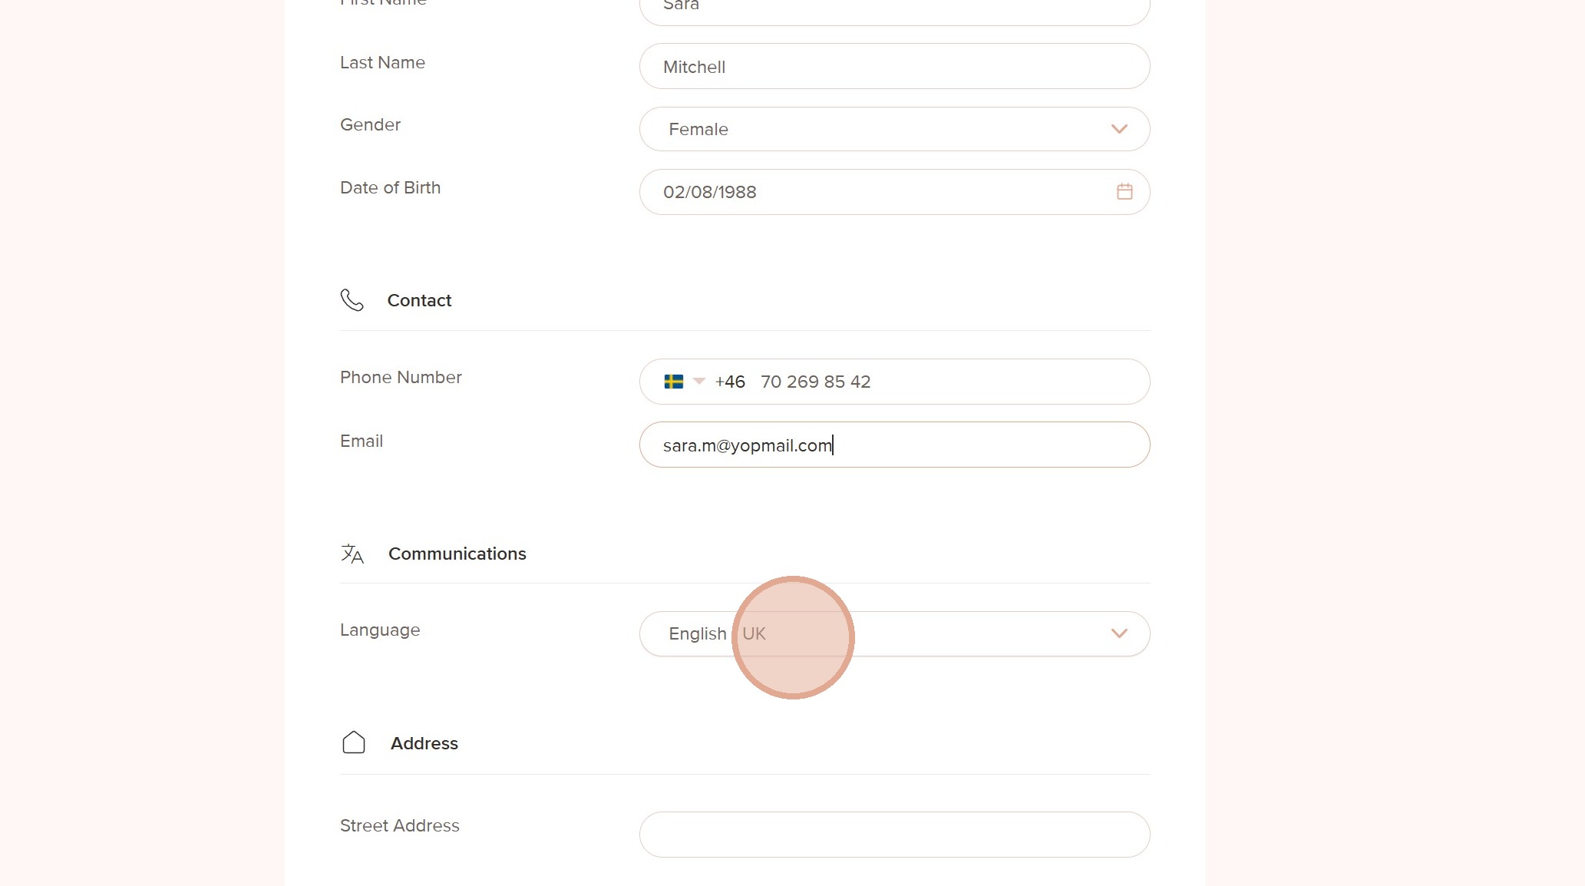This screenshot has height=886, width=1585.
Task: Open the Date of Birth calendar icon
Action: coord(1124,192)
